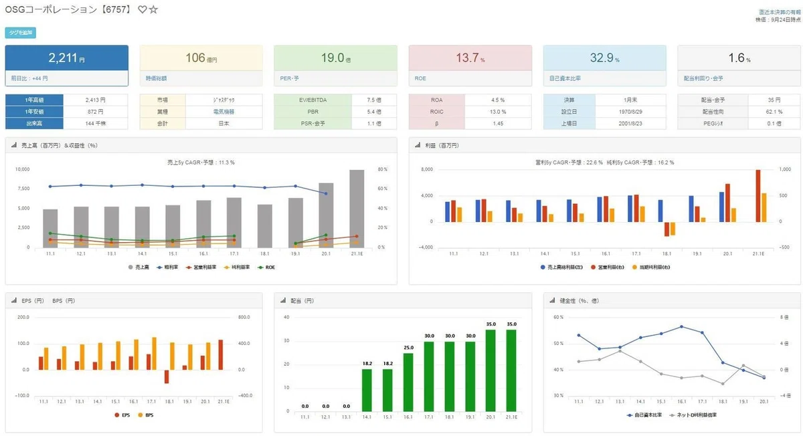Click the 売上5y CAGR・予想 11.3 % caption

click(x=201, y=162)
